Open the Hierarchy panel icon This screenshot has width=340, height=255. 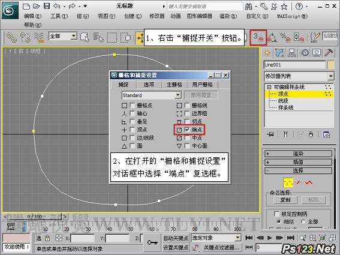point(291,53)
